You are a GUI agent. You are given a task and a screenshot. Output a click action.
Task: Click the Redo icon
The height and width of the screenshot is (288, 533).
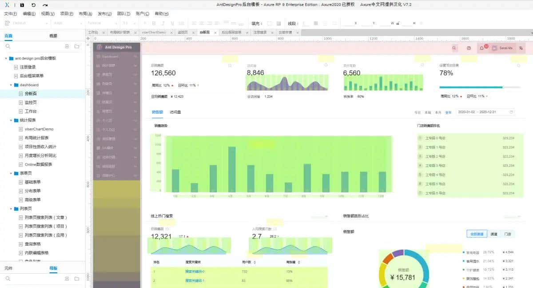[x=45, y=5]
